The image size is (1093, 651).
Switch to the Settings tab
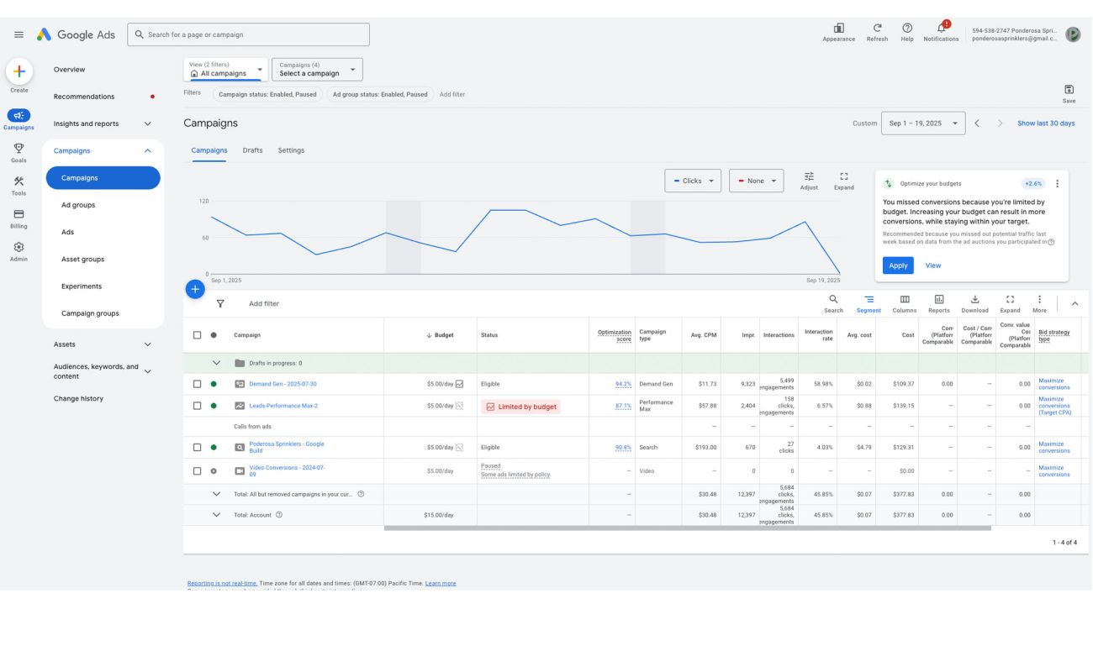[291, 150]
